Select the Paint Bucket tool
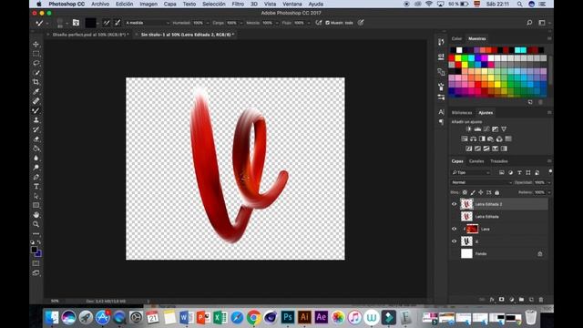Image resolution: width=583 pixels, height=328 pixels. 36,149
